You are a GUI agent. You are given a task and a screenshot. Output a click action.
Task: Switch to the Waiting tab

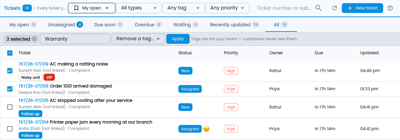(186, 24)
